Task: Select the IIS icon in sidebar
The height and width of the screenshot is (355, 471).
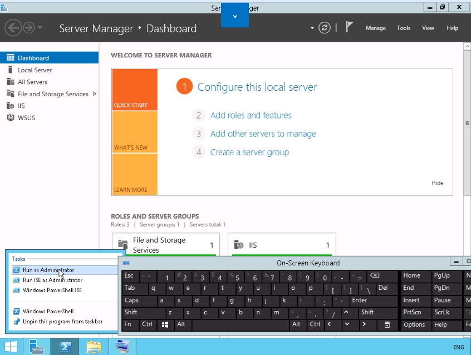Action: tap(10, 106)
